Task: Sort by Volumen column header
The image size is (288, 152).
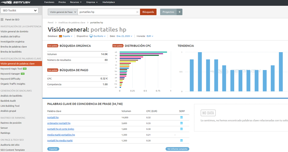Action: (x=126, y=111)
